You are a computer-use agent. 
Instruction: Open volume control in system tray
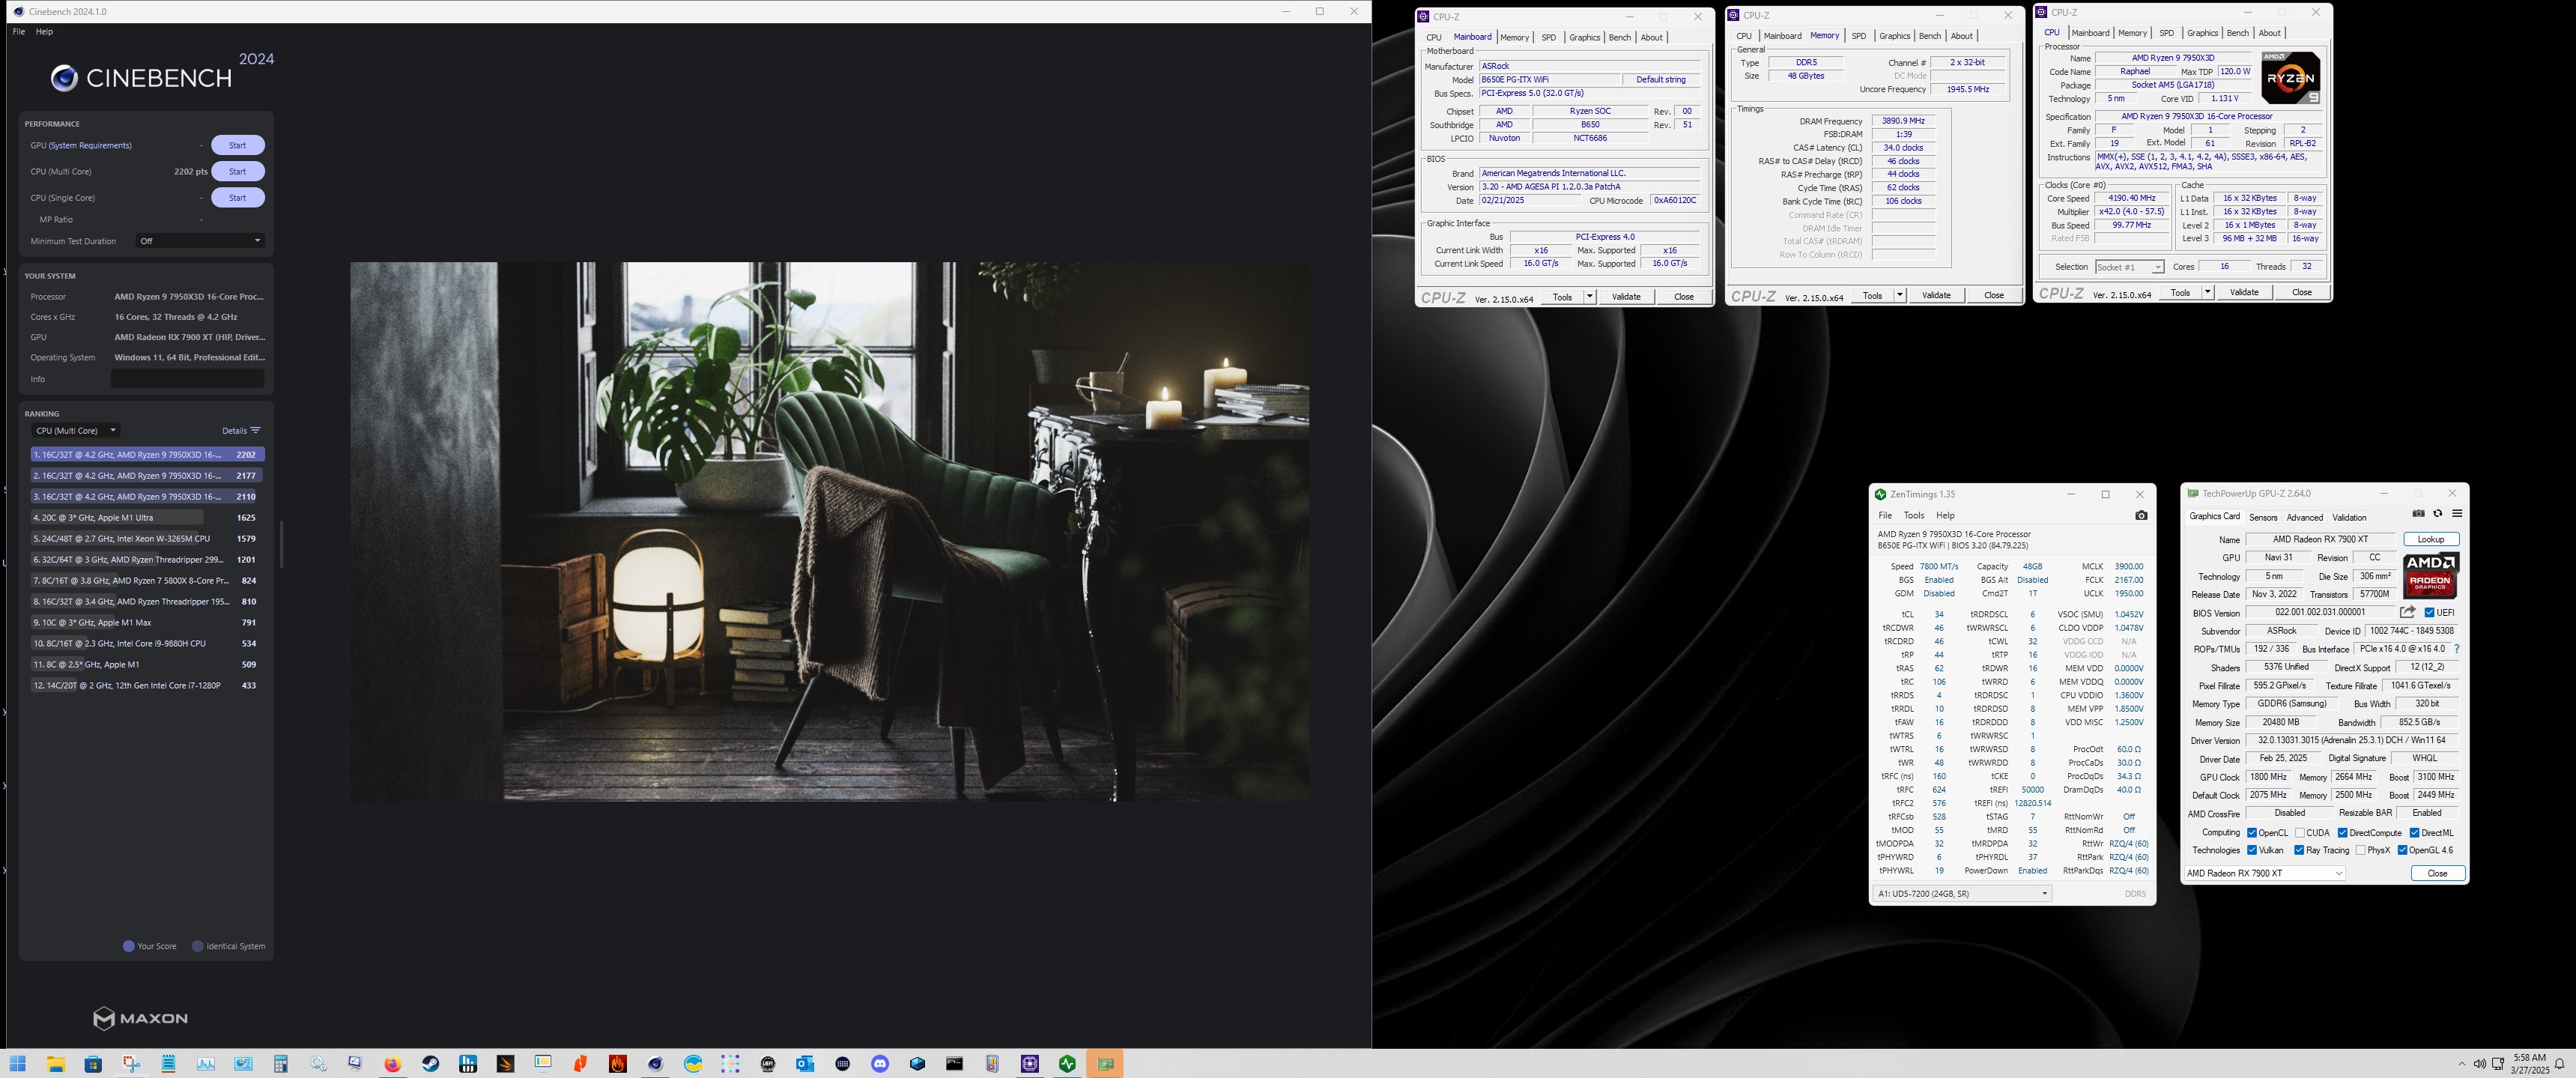click(2479, 1064)
